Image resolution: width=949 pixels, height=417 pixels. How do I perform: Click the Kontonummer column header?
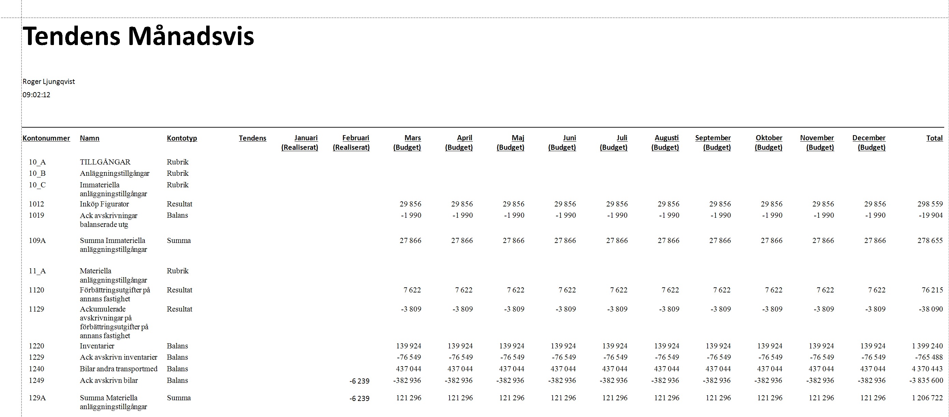46,138
